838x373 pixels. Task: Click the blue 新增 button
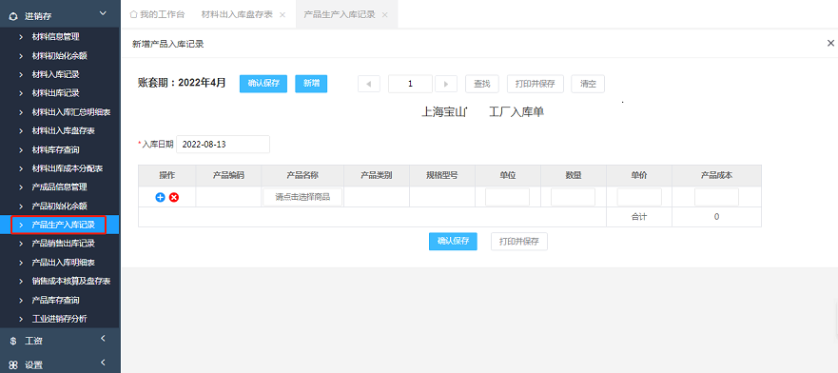pyautogui.click(x=311, y=84)
